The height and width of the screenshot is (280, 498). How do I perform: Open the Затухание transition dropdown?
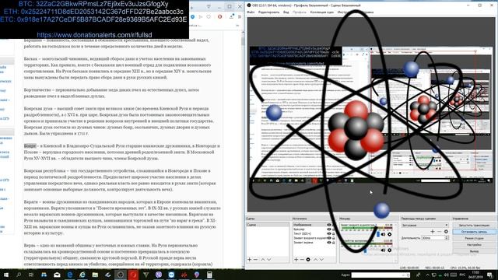pyautogui.click(x=425, y=225)
